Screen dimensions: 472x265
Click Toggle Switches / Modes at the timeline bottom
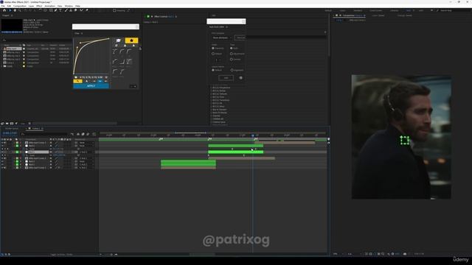point(61,255)
